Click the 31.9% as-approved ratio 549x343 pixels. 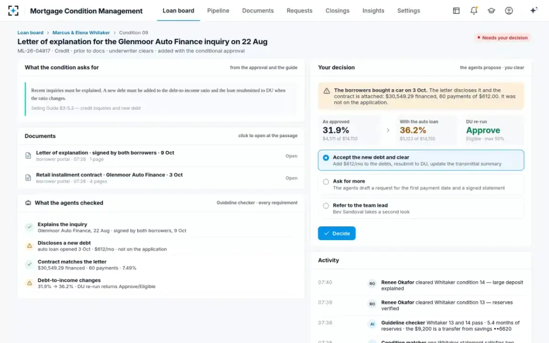336,130
